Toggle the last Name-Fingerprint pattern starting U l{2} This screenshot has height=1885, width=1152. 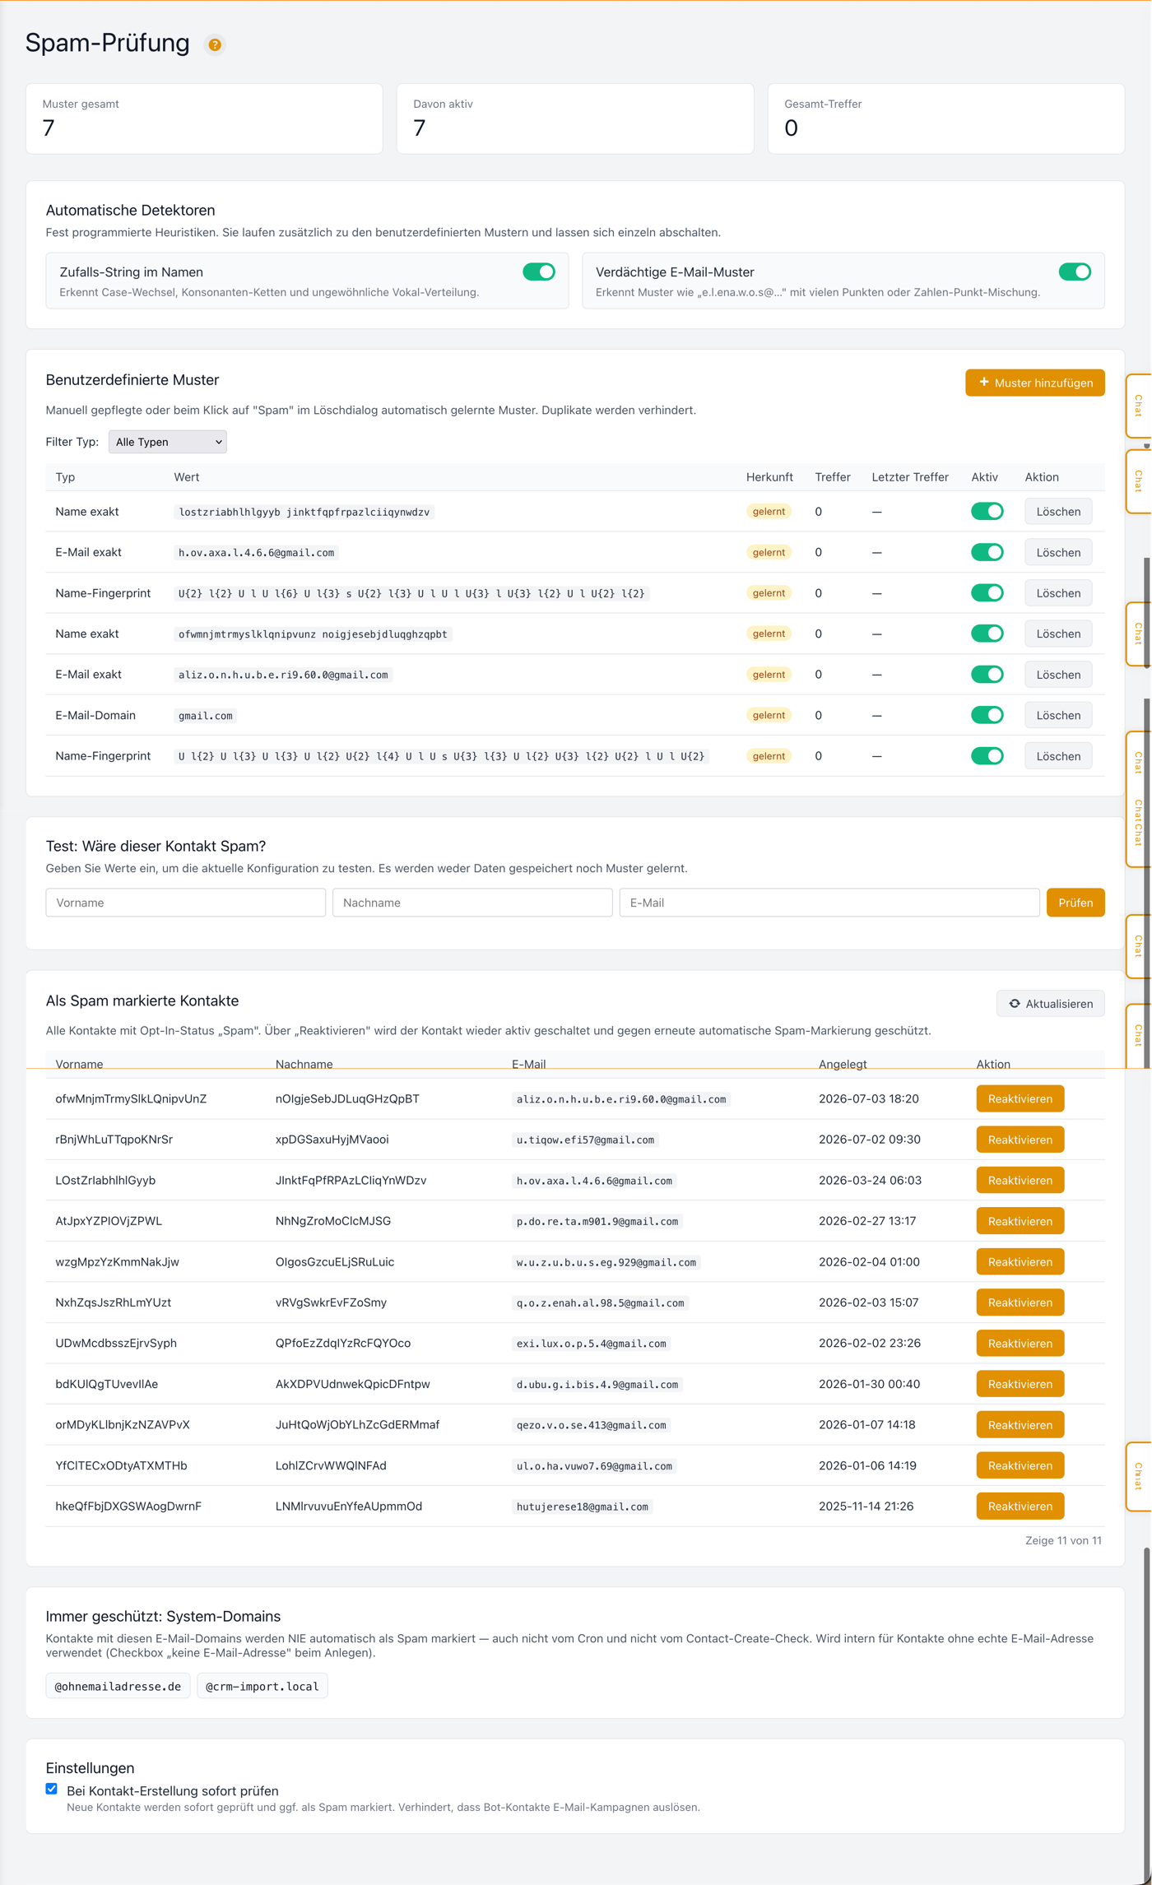tap(987, 756)
